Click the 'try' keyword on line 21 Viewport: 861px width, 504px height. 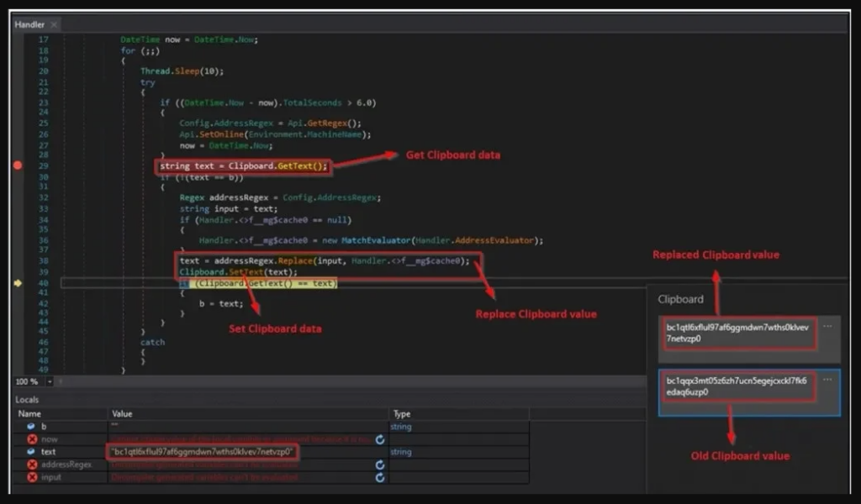(147, 82)
